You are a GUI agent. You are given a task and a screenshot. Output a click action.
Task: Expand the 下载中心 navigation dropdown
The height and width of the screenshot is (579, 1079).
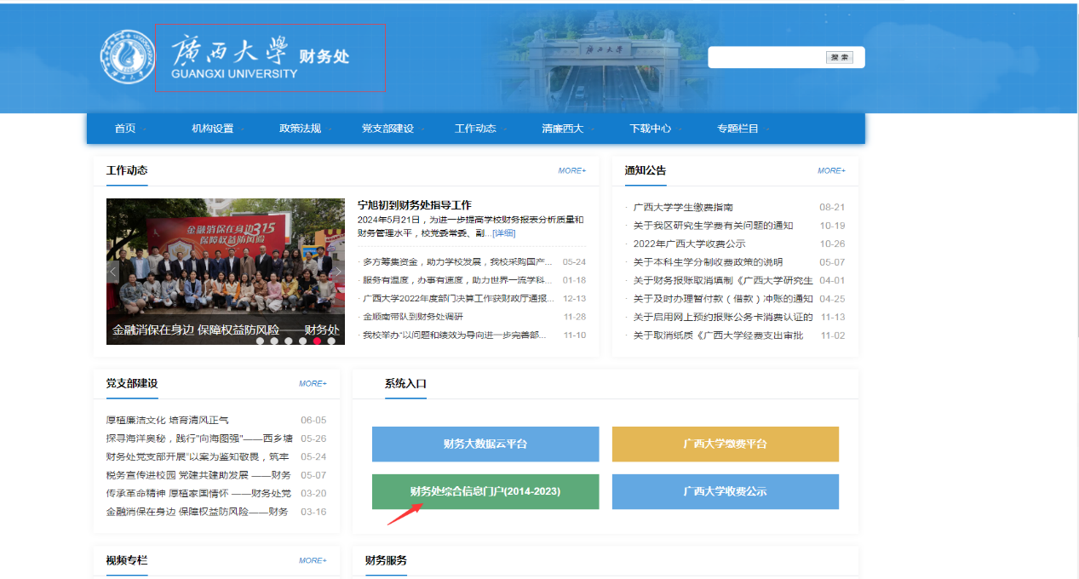coord(650,129)
